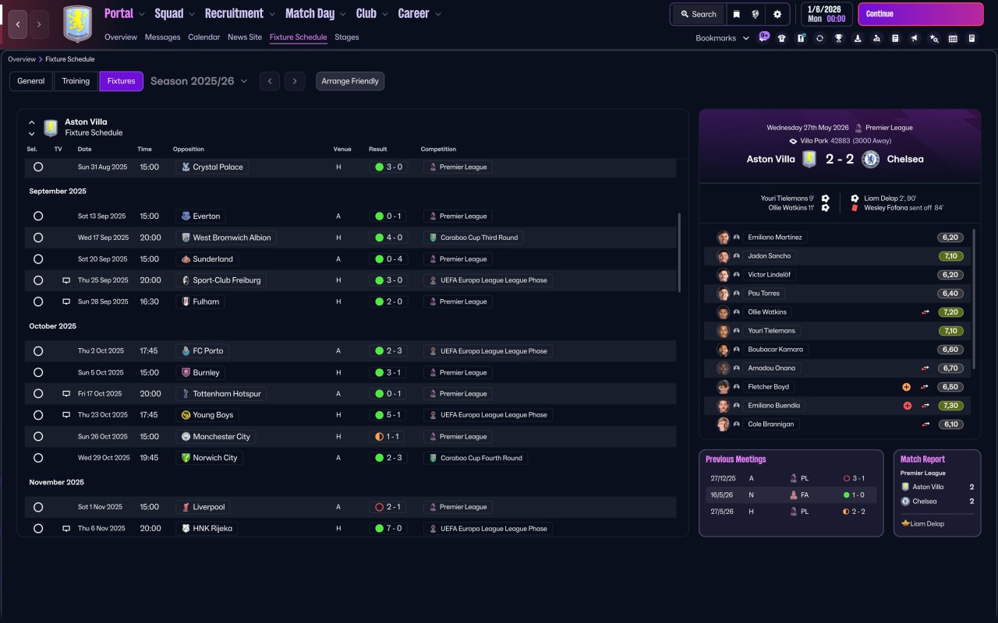Select the West Bromwich Albion fixture radio button
This screenshot has height=623, width=998.
tap(38, 238)
